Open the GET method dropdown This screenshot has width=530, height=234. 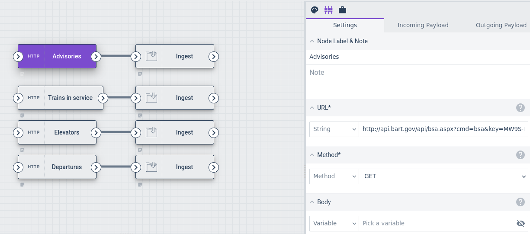click(x=443, y=176)
